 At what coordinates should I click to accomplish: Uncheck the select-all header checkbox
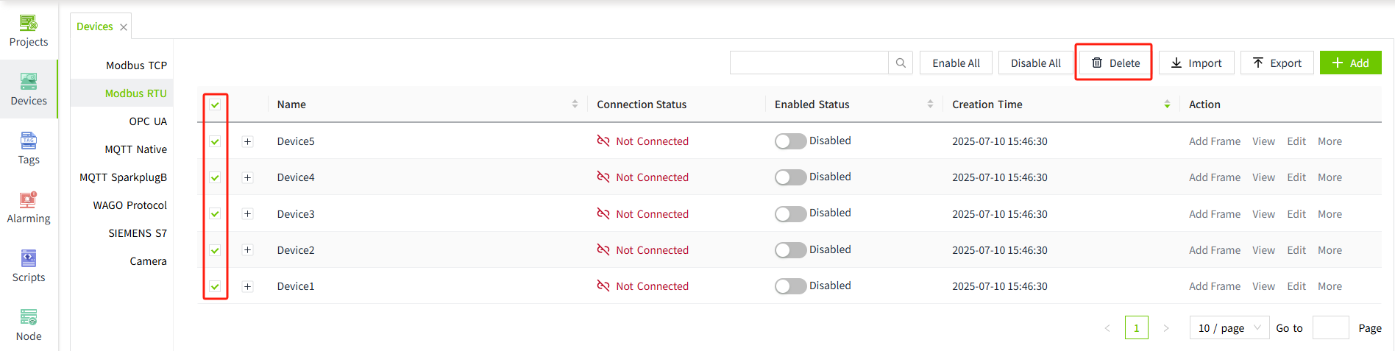[215, 104]
